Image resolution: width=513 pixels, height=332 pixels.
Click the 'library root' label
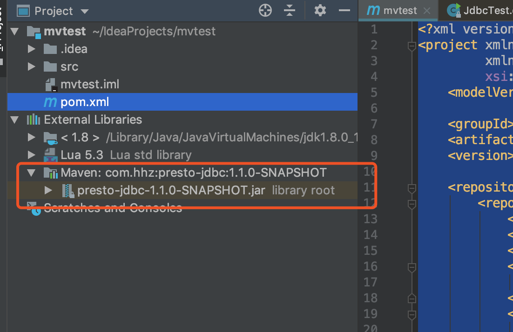(x=304, y=190)
